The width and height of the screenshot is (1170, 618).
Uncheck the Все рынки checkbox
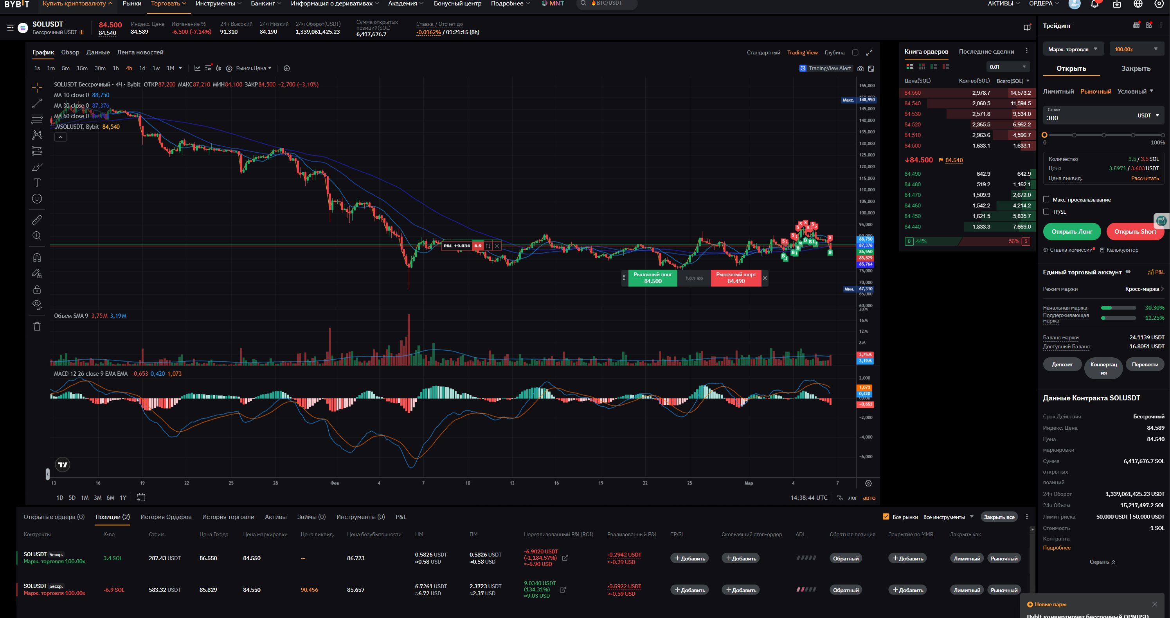[886, 517]
